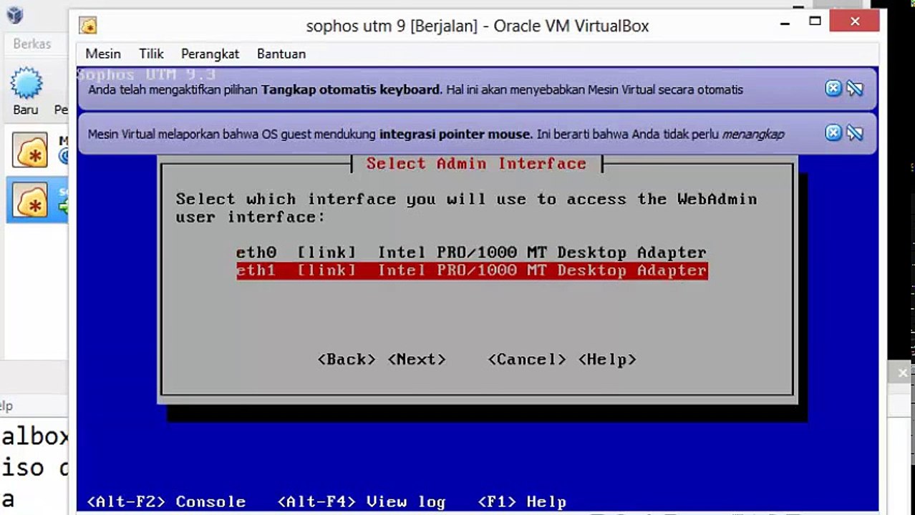
Task: Click the <Back> button
Action: pos(347,359)
